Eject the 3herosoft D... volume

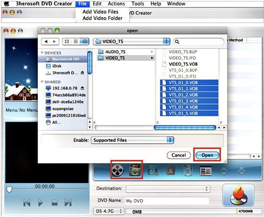click(82, 73)
